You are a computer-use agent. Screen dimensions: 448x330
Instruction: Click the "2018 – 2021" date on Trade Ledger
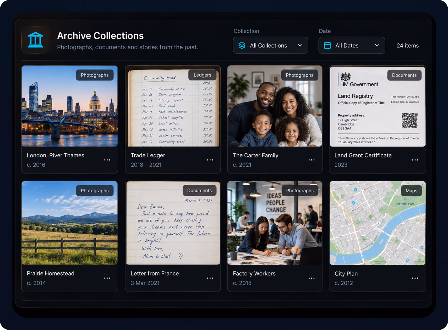pyautogui.click(x=146, y=165)
